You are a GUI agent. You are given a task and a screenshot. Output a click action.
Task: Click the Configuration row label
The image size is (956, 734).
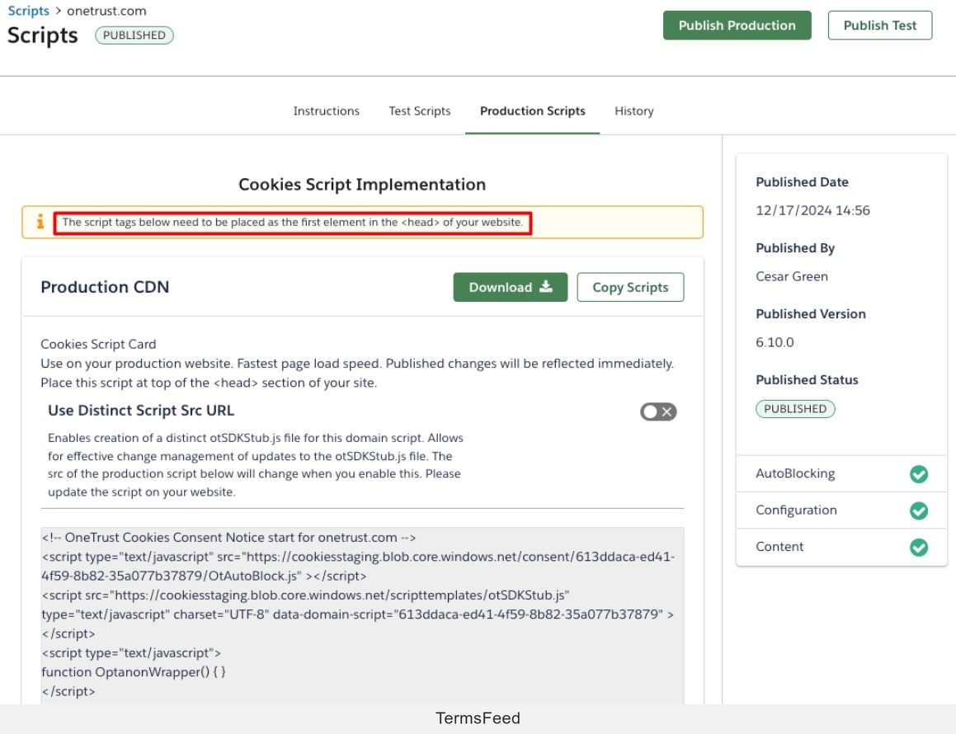(796, 511)
